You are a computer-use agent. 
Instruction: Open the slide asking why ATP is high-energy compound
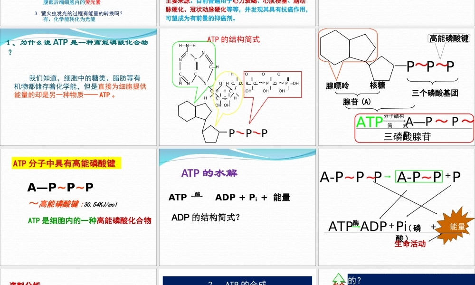coord(78,87)
